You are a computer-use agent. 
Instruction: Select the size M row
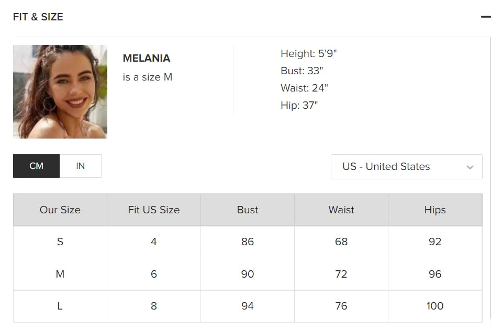[x=60, y=274]
